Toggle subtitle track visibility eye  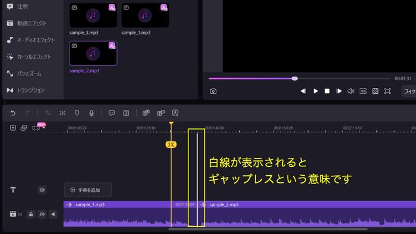click(x=42, y=189)
